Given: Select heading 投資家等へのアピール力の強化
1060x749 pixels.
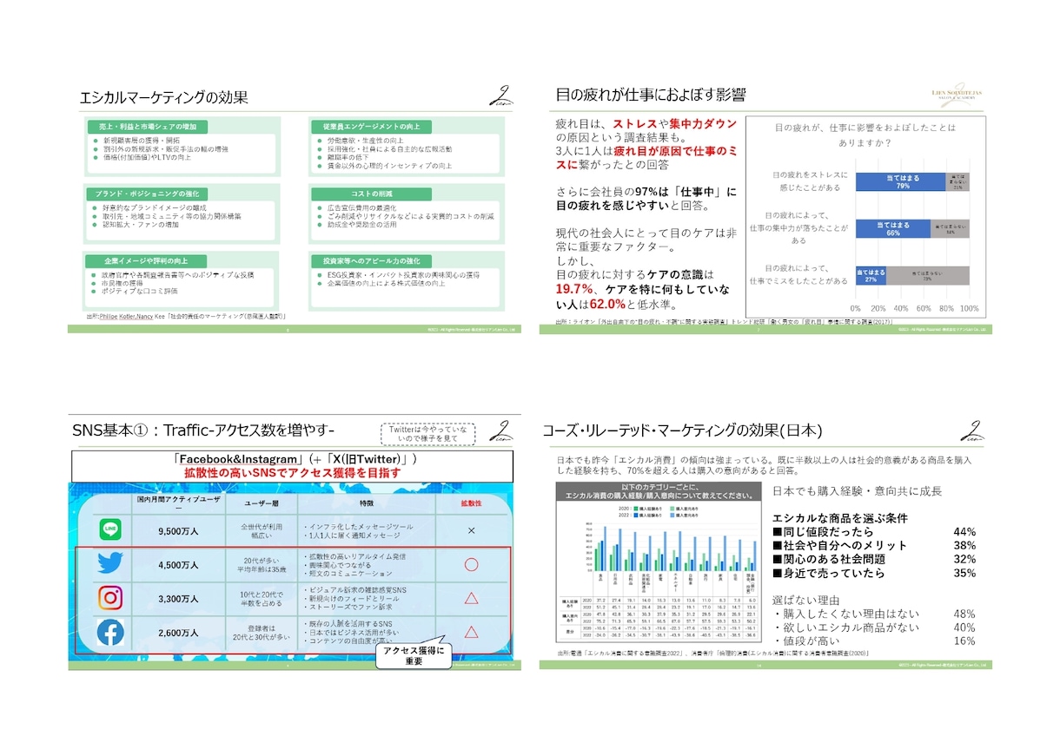Looking at the screenshot, I should pos(374,260).
